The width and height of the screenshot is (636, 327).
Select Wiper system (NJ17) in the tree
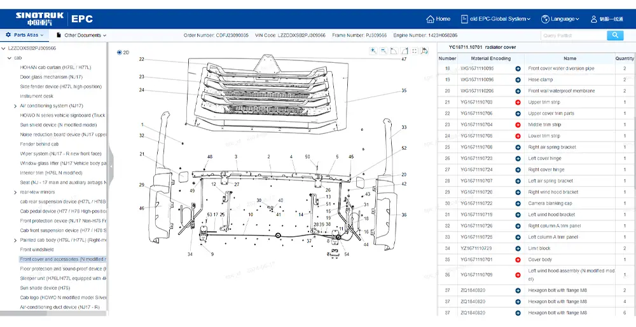[x=60, y=154]
